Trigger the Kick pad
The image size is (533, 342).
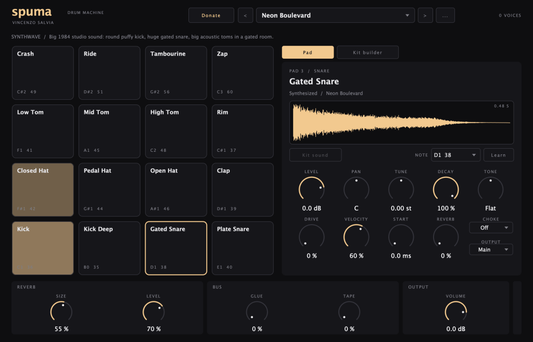click(x=43, y=248)
